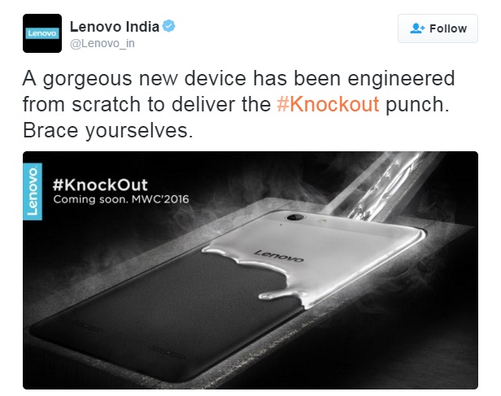Click the blue verified badge

pos(168,26)
